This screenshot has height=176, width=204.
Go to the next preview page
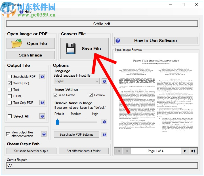pyautogui.click(x=185, y=151)
